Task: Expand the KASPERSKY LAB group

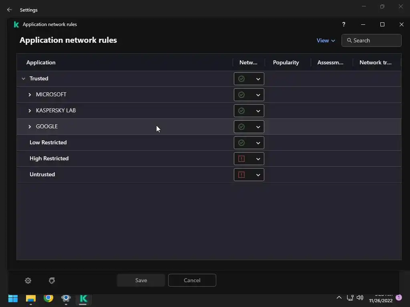Action: tap(30, 111)
